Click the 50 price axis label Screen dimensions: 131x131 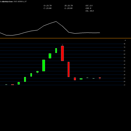(124, 61)
